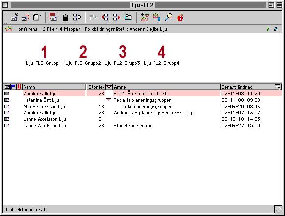Click the thread tree view icon
The height and width of the screenshot is (216, 285).
click(x=77, y=17)
